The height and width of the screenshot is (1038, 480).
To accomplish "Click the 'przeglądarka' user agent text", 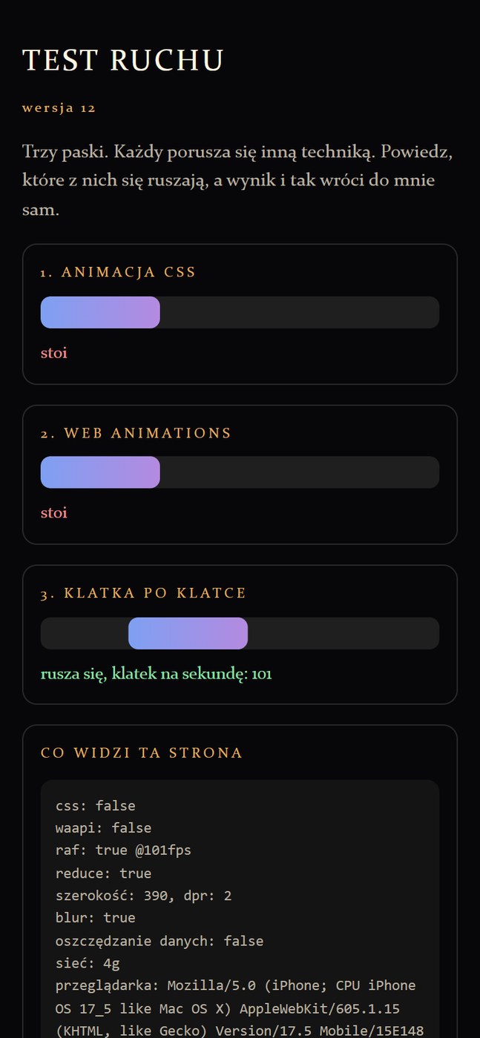I will (240, 1008).
